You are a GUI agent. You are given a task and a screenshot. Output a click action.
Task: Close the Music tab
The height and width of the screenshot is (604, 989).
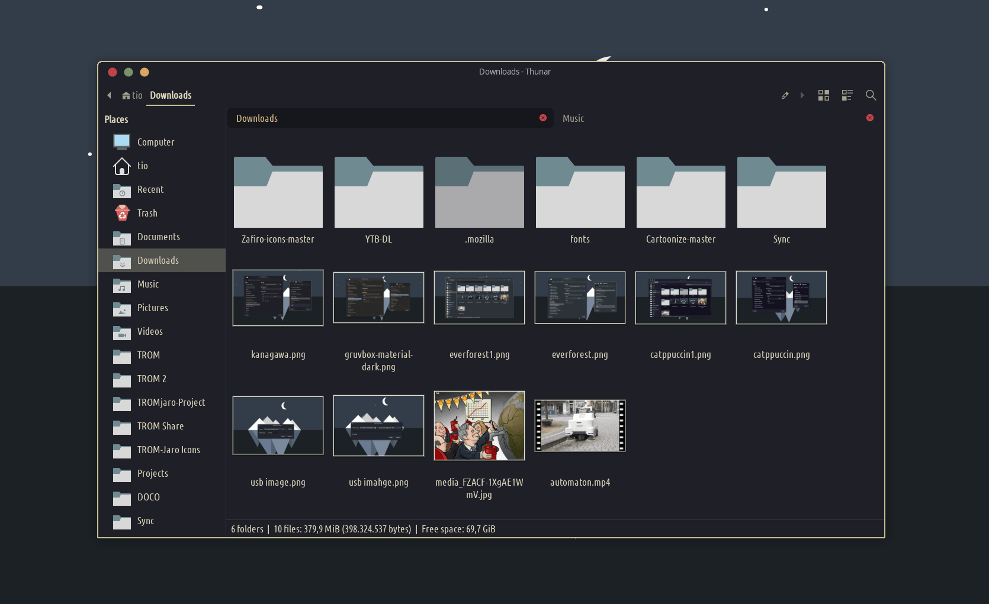click(869, 118)
